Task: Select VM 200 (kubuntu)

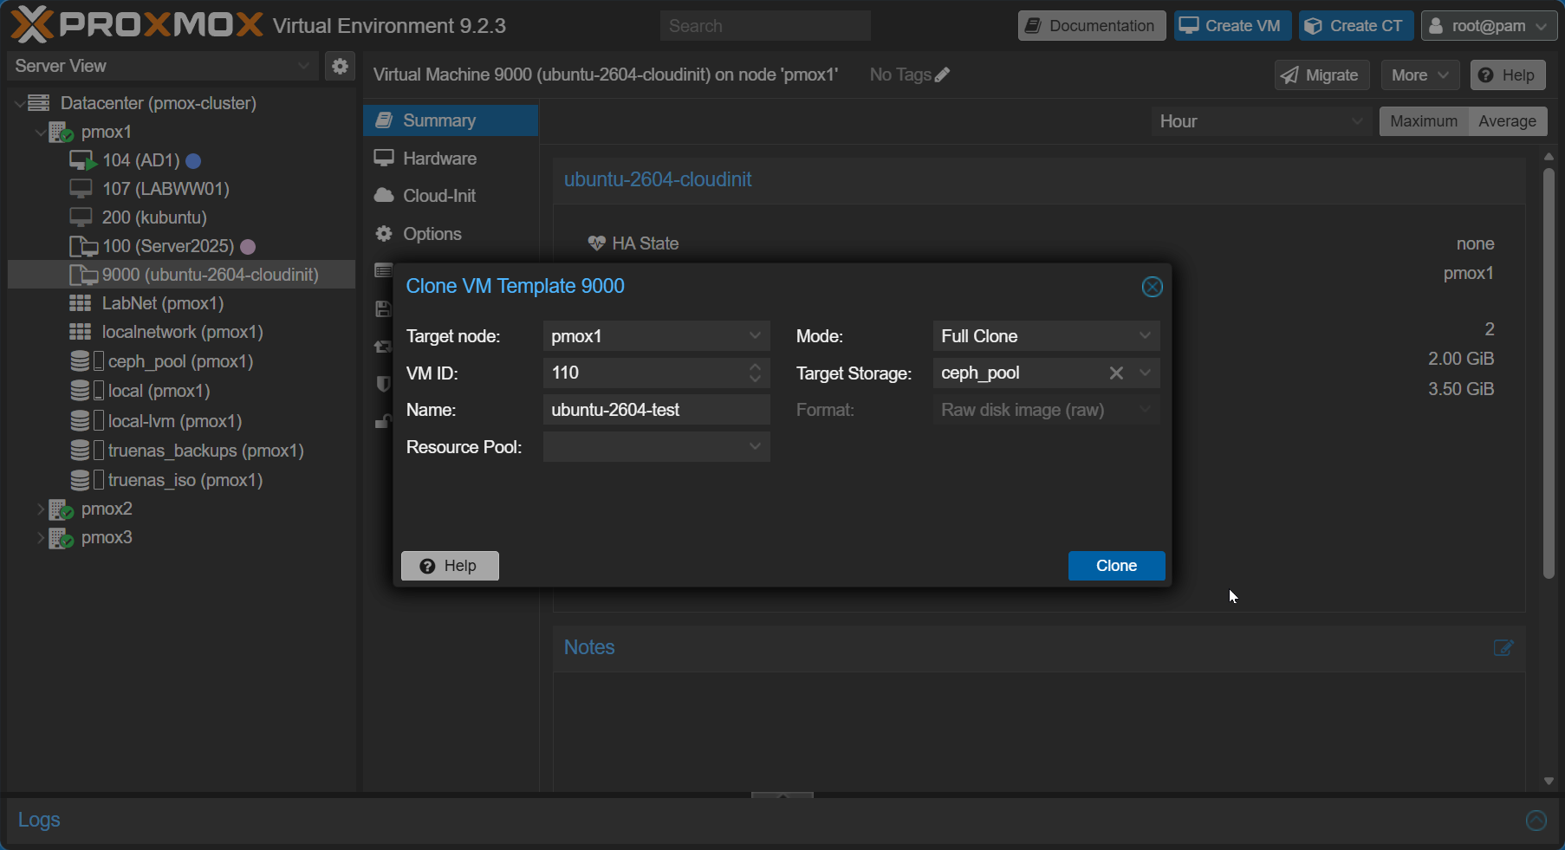Action: [x=181, y=217]
